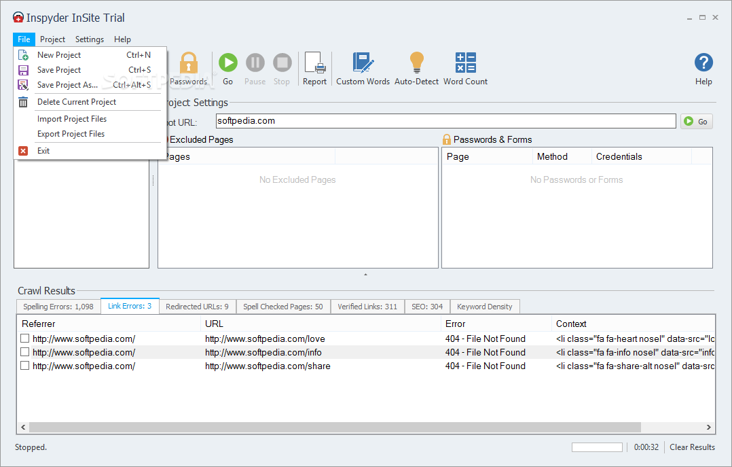Click the Referrer column header

[x=109, y=324]
